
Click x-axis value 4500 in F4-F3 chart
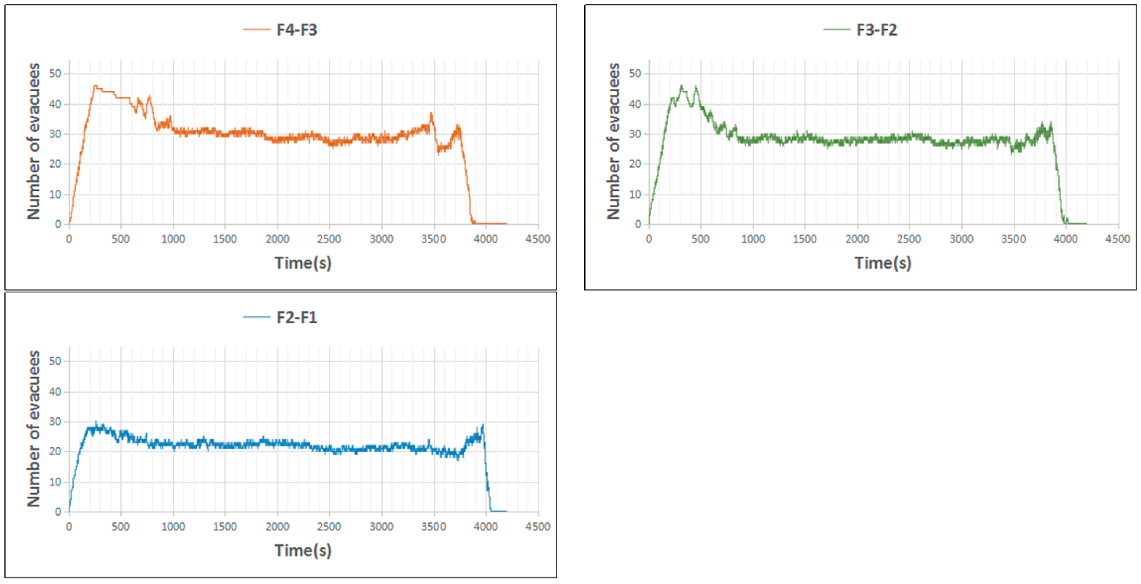(538, 239)
